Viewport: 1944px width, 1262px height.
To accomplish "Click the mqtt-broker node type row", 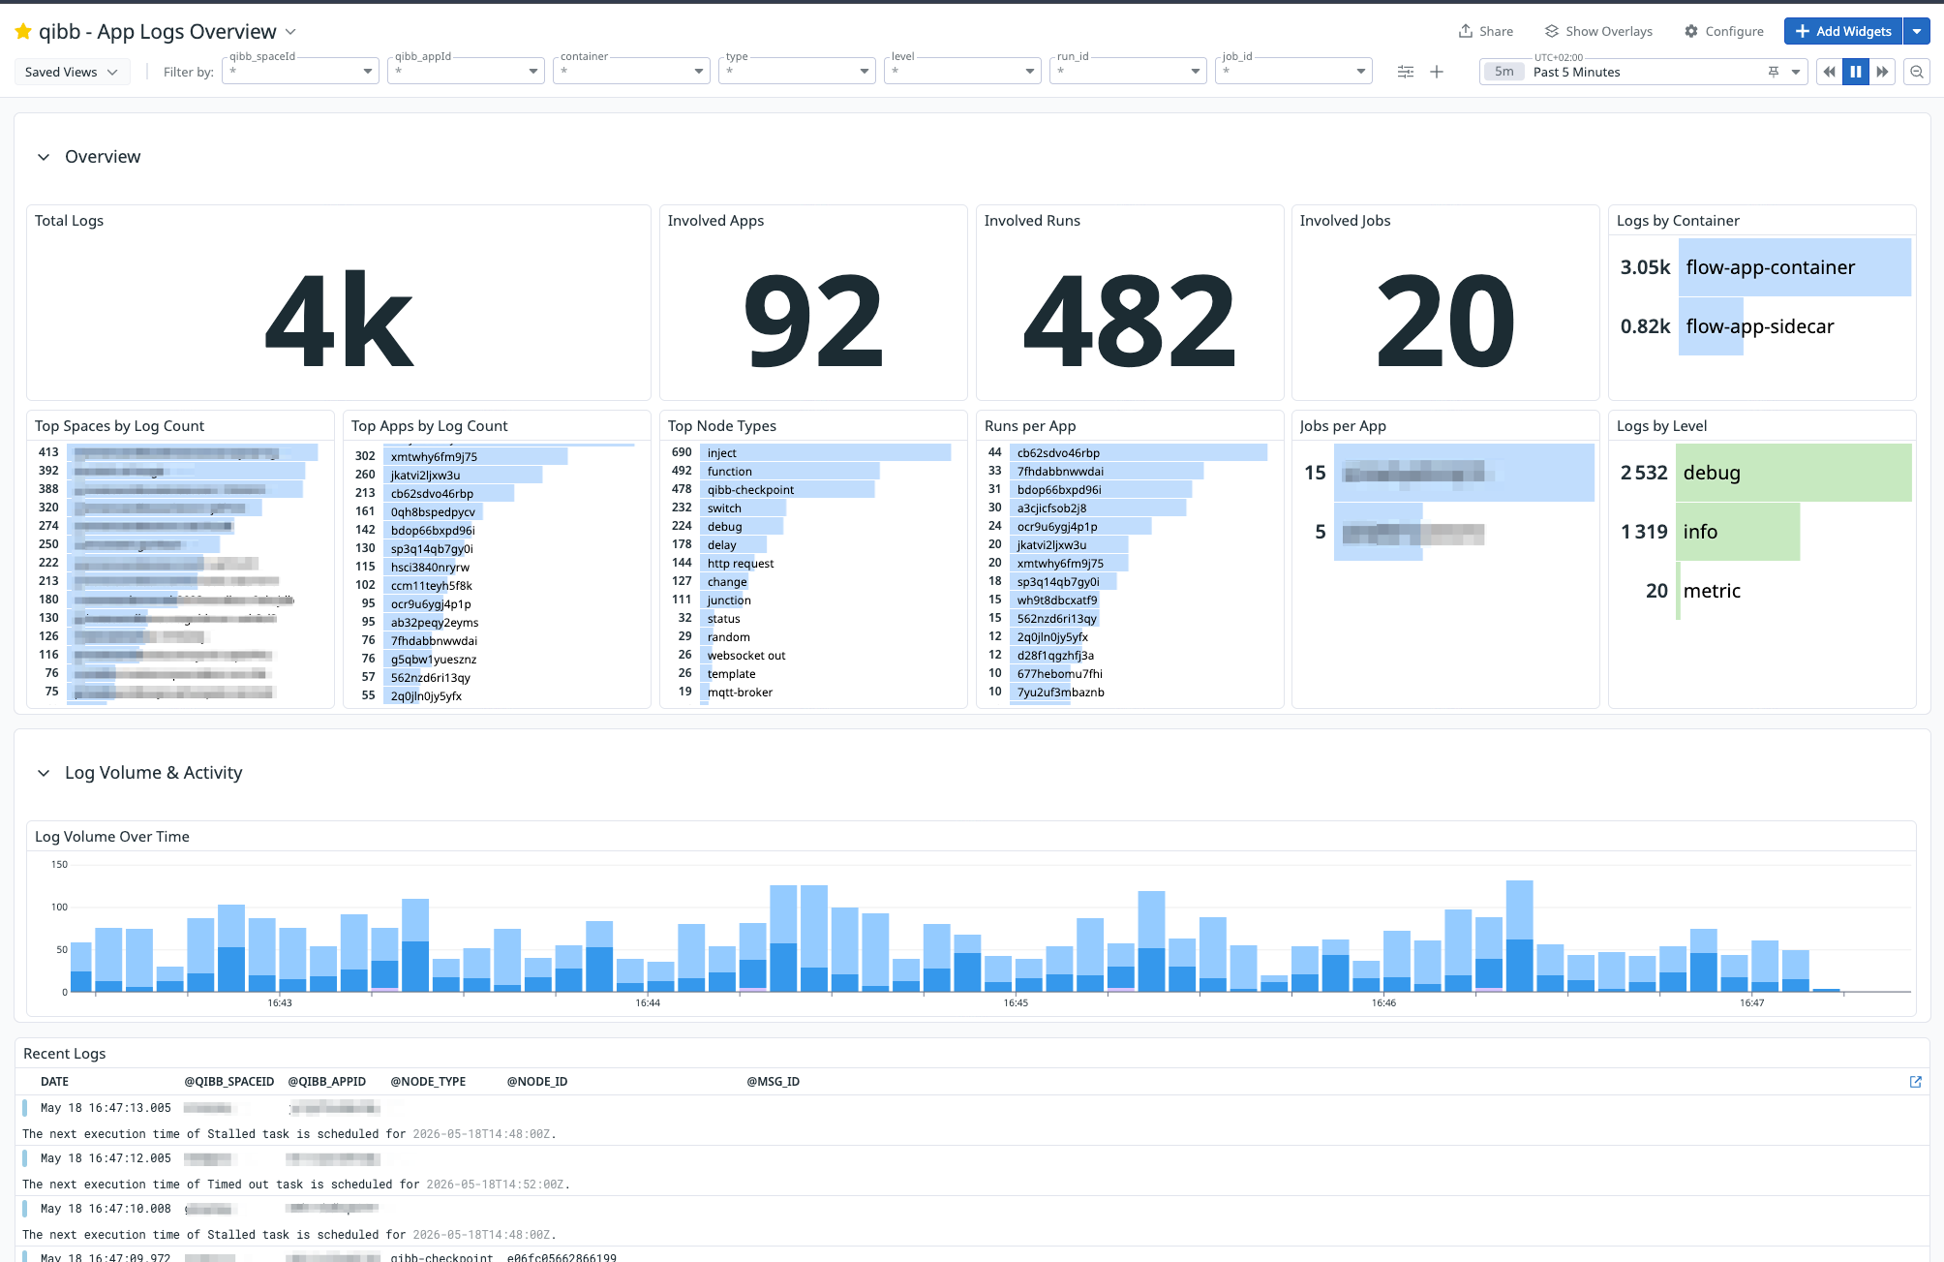I will (x=811, y=692).
